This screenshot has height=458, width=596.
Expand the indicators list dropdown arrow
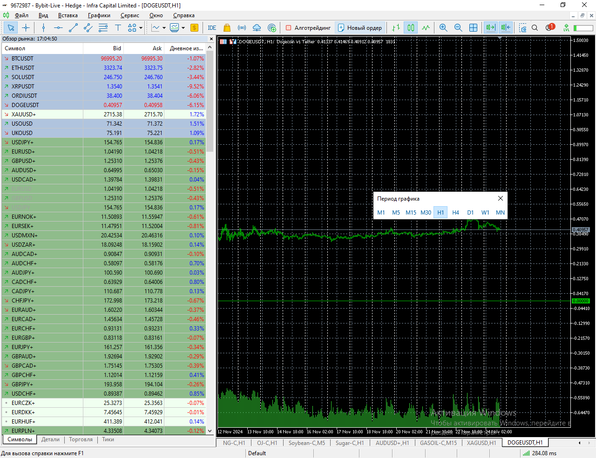tap(183, 28)
